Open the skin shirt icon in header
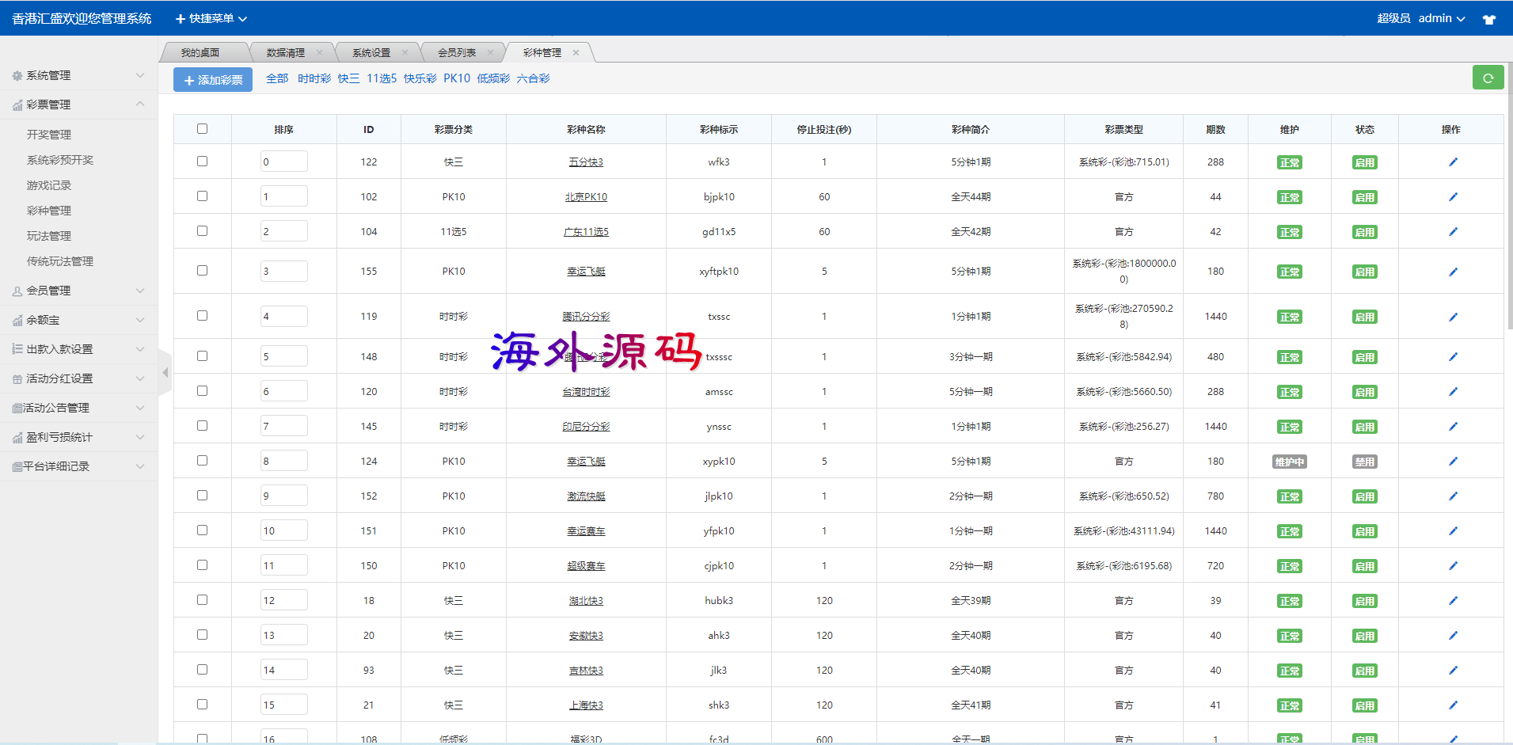Viewport: 1513px width, 745px height. [x=1489, y=19]
